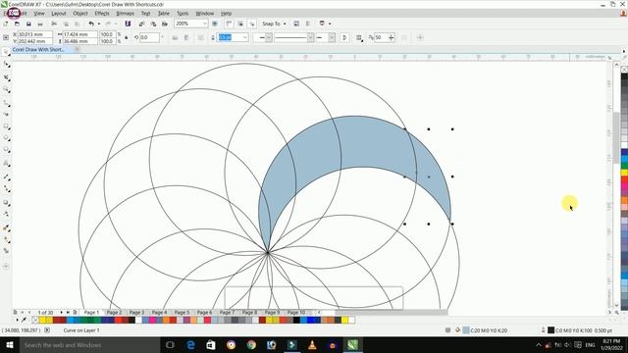This screenshot has width=628, height=353.
Task: Select the Color Eyedropper tool
Action: (6, 228)
